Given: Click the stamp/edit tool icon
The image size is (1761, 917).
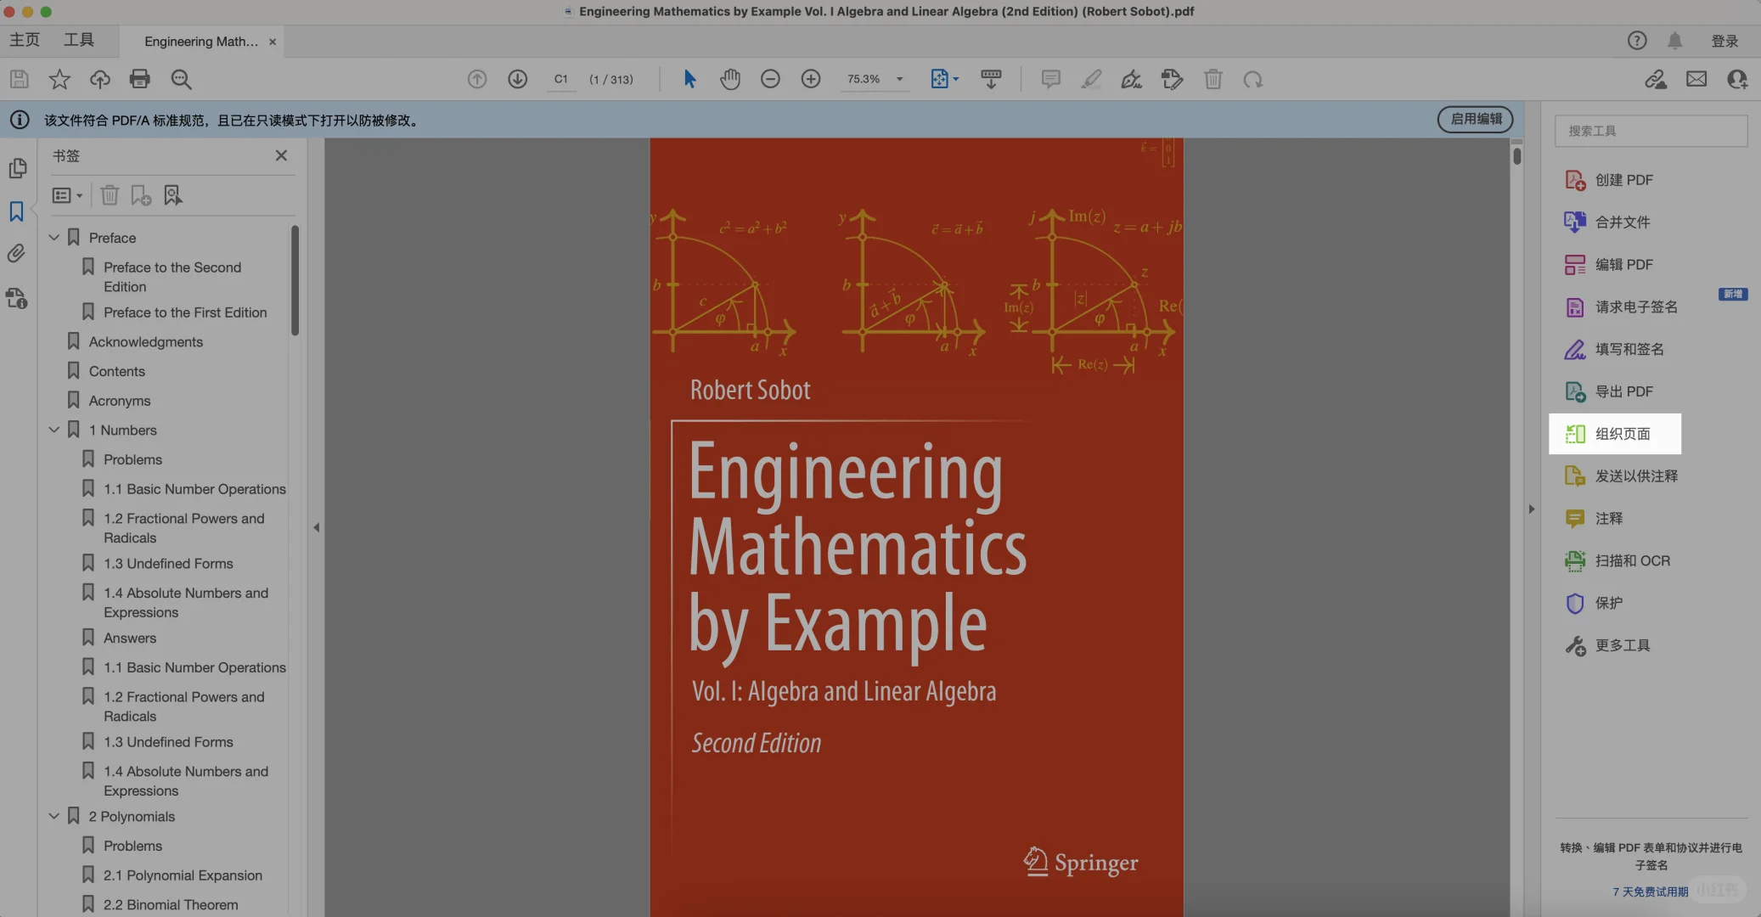Looking at the screenshot, I should point(1172,79).
